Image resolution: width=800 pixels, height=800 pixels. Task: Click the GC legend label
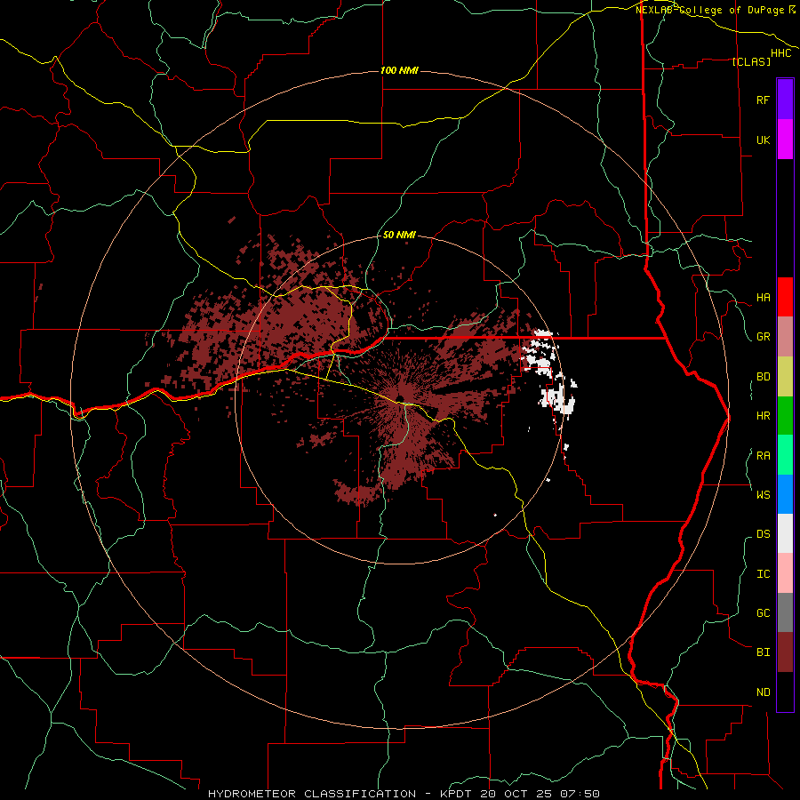tap(763, 613)
